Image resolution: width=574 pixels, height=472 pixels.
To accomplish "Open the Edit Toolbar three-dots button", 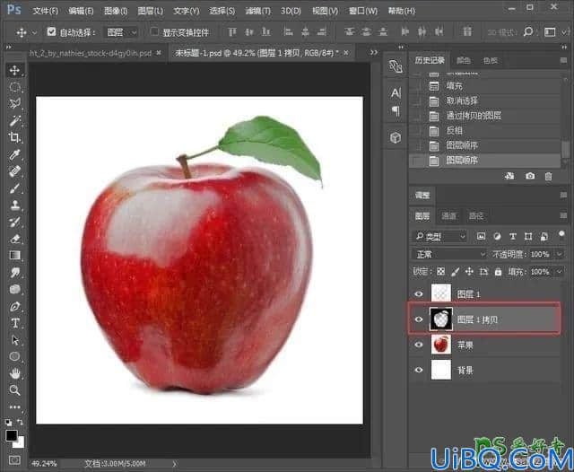I will pos(14,406).
